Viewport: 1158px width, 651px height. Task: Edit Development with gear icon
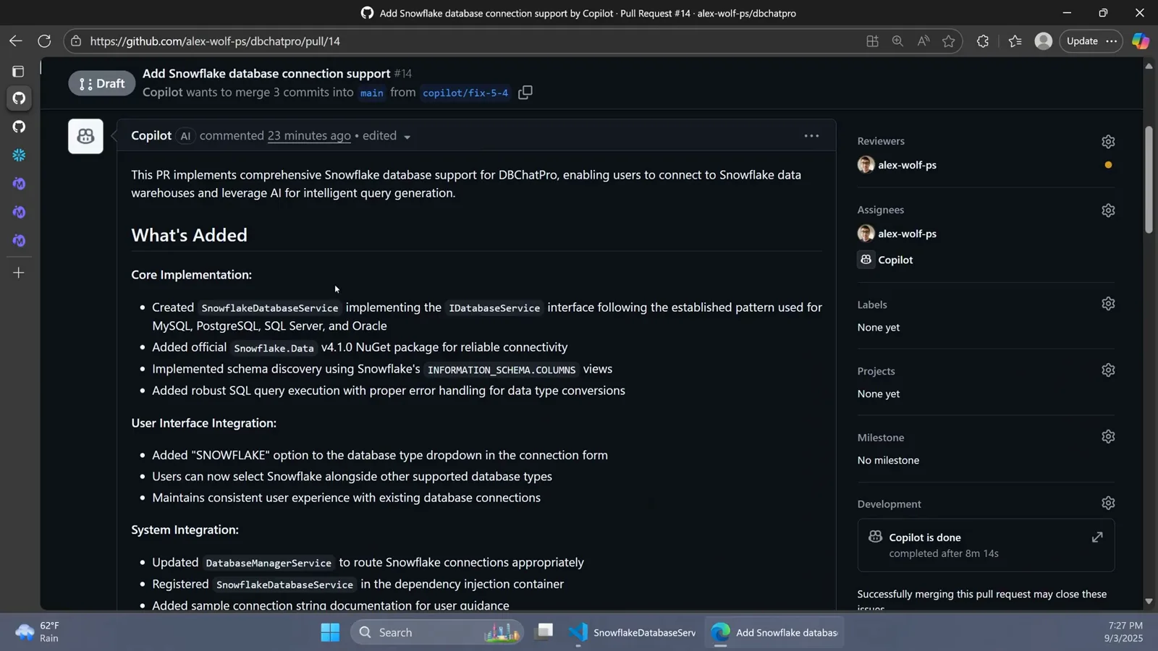pyautogui.click(x=1108, y=503)
